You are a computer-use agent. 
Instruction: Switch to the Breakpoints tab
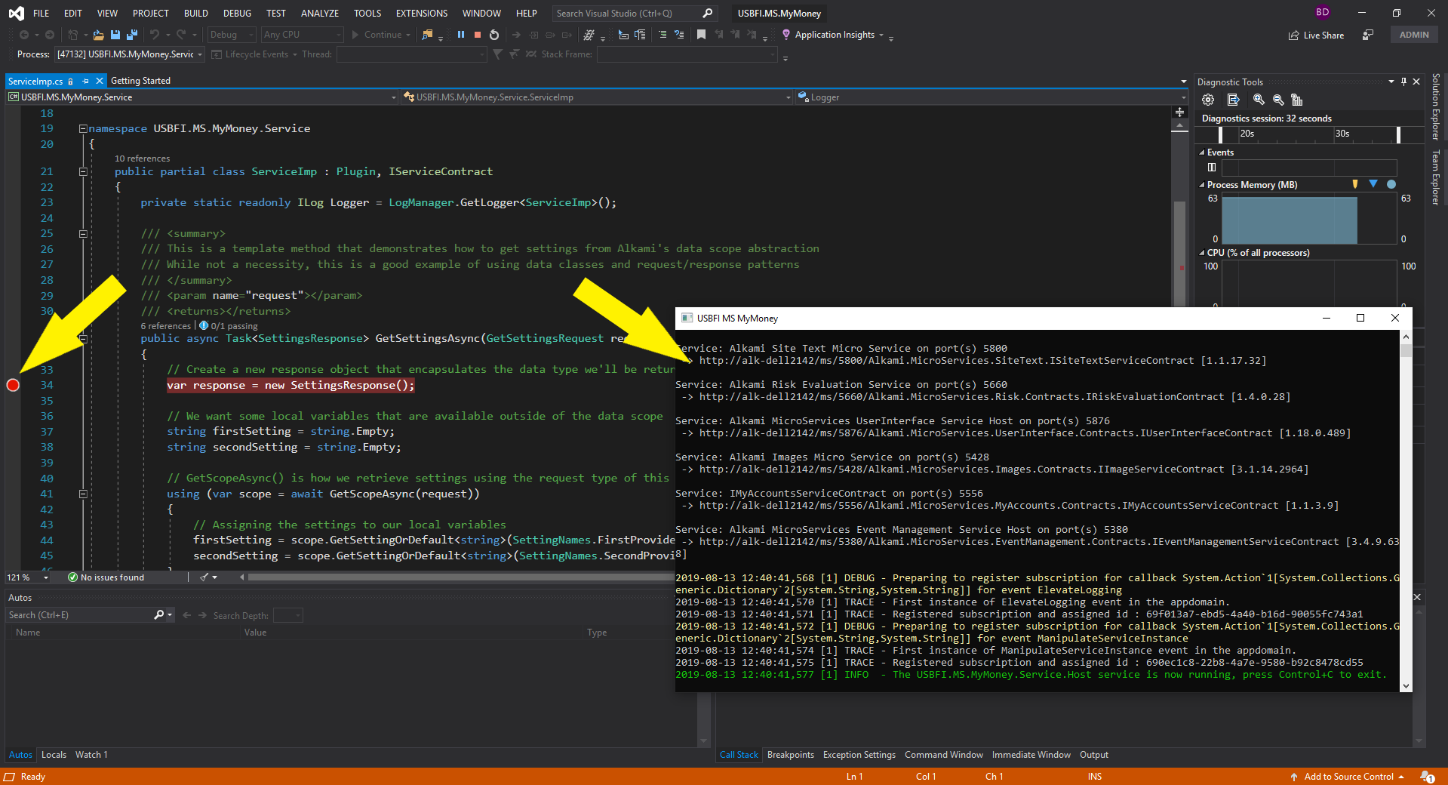(791, 755)
